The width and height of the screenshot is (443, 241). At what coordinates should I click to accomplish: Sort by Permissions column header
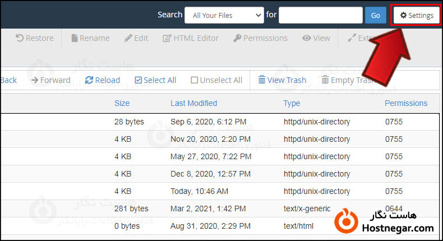point(405,103)
